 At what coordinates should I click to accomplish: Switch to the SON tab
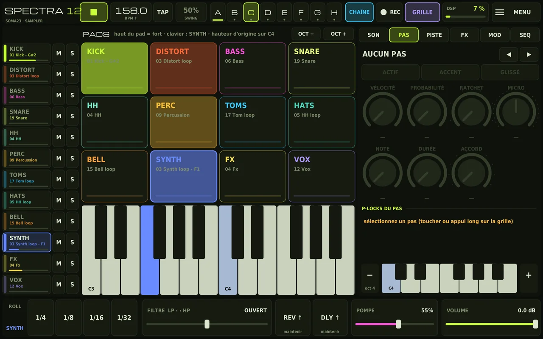click(373, 35)
